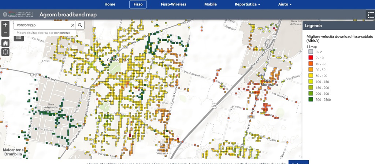Click the Legenda panel header

coord(339,26)
